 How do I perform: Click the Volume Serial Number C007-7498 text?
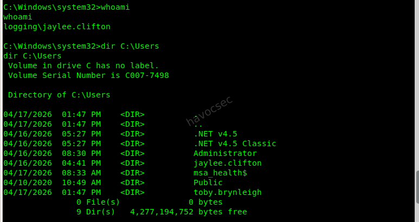tap(88, 75)
